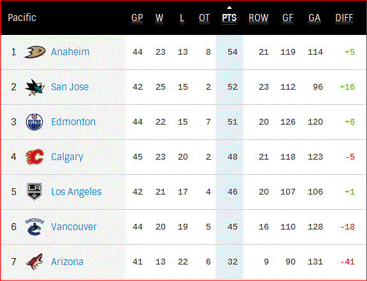The height and width of the screenshot is (281, 367).
Task: Open the San Jose team link
Action: pyautogui.click(x=69, y=87)
